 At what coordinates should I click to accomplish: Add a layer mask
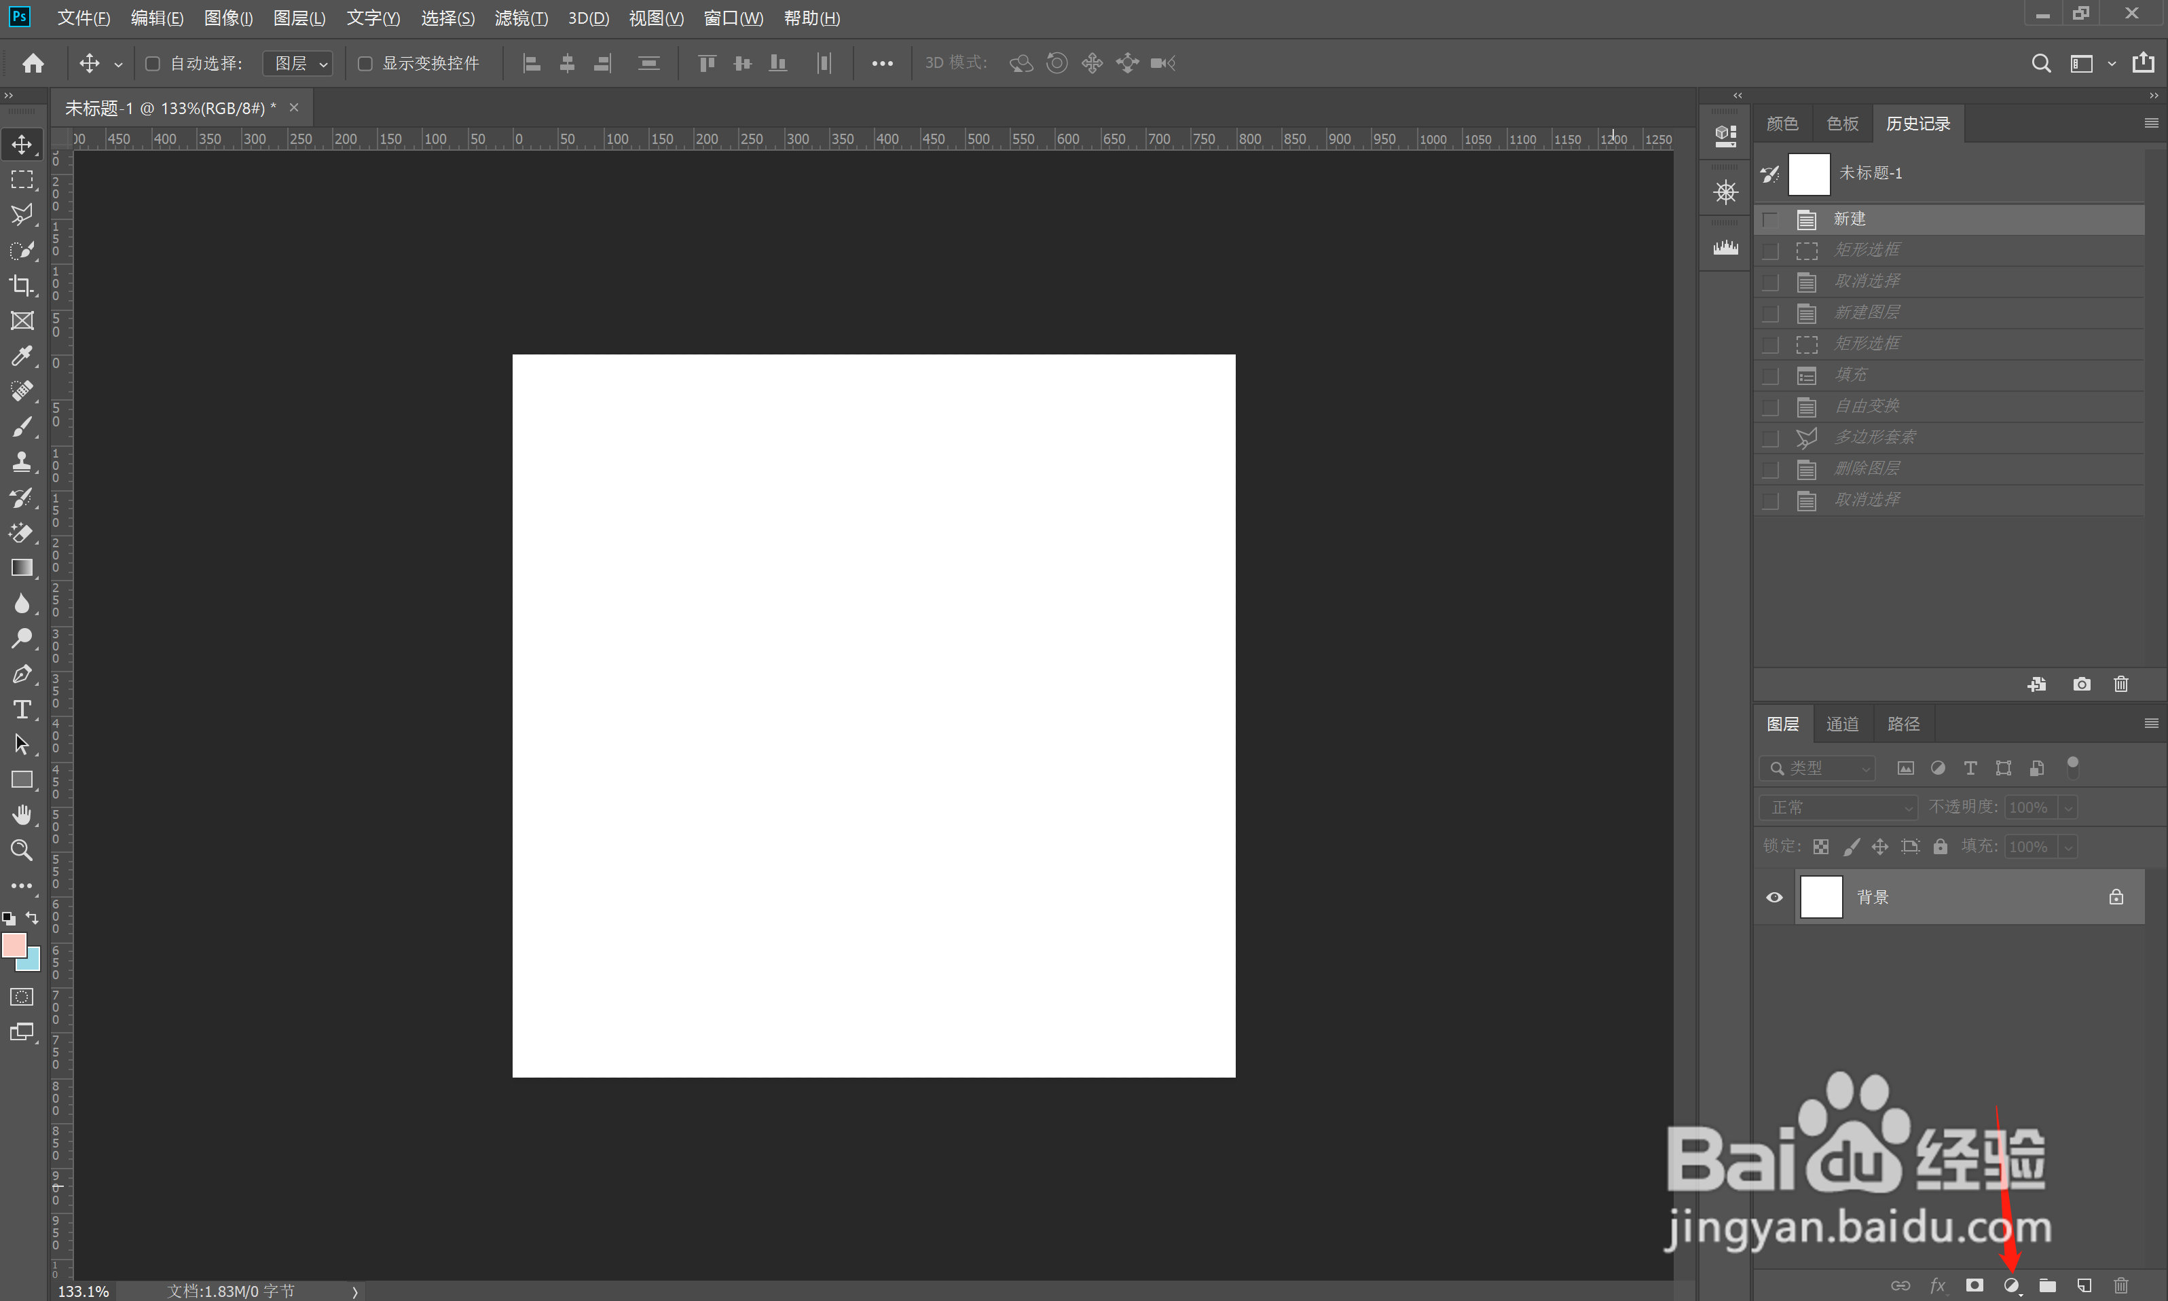tap(1974, 1285)
